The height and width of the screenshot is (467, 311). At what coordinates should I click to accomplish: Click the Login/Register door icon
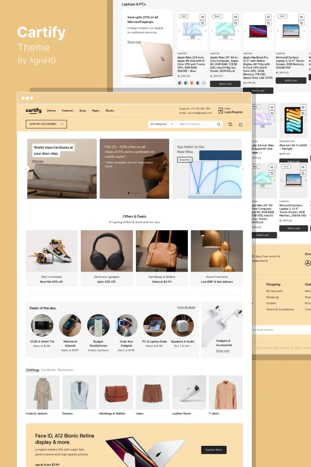(220, 111)
